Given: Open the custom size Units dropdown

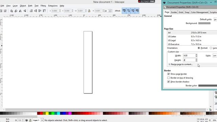Looking at the screenshot, I should 215,56.
